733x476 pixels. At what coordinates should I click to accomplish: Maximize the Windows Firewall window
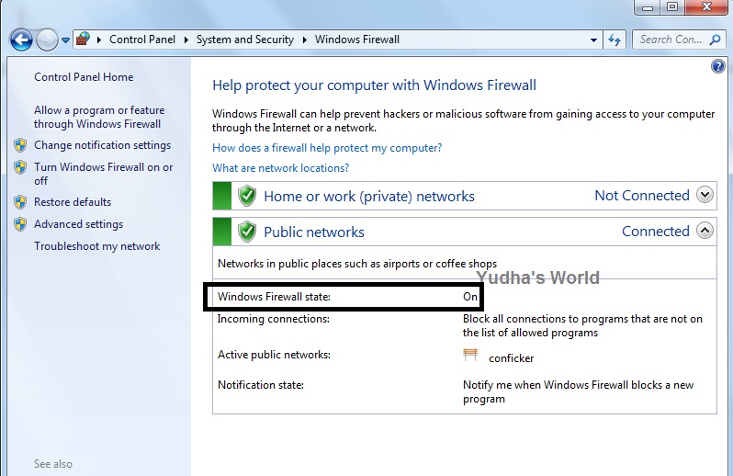click(x=672, y=7)
